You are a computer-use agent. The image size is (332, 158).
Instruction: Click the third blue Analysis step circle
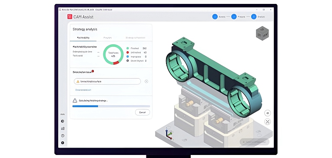point(254,16)
